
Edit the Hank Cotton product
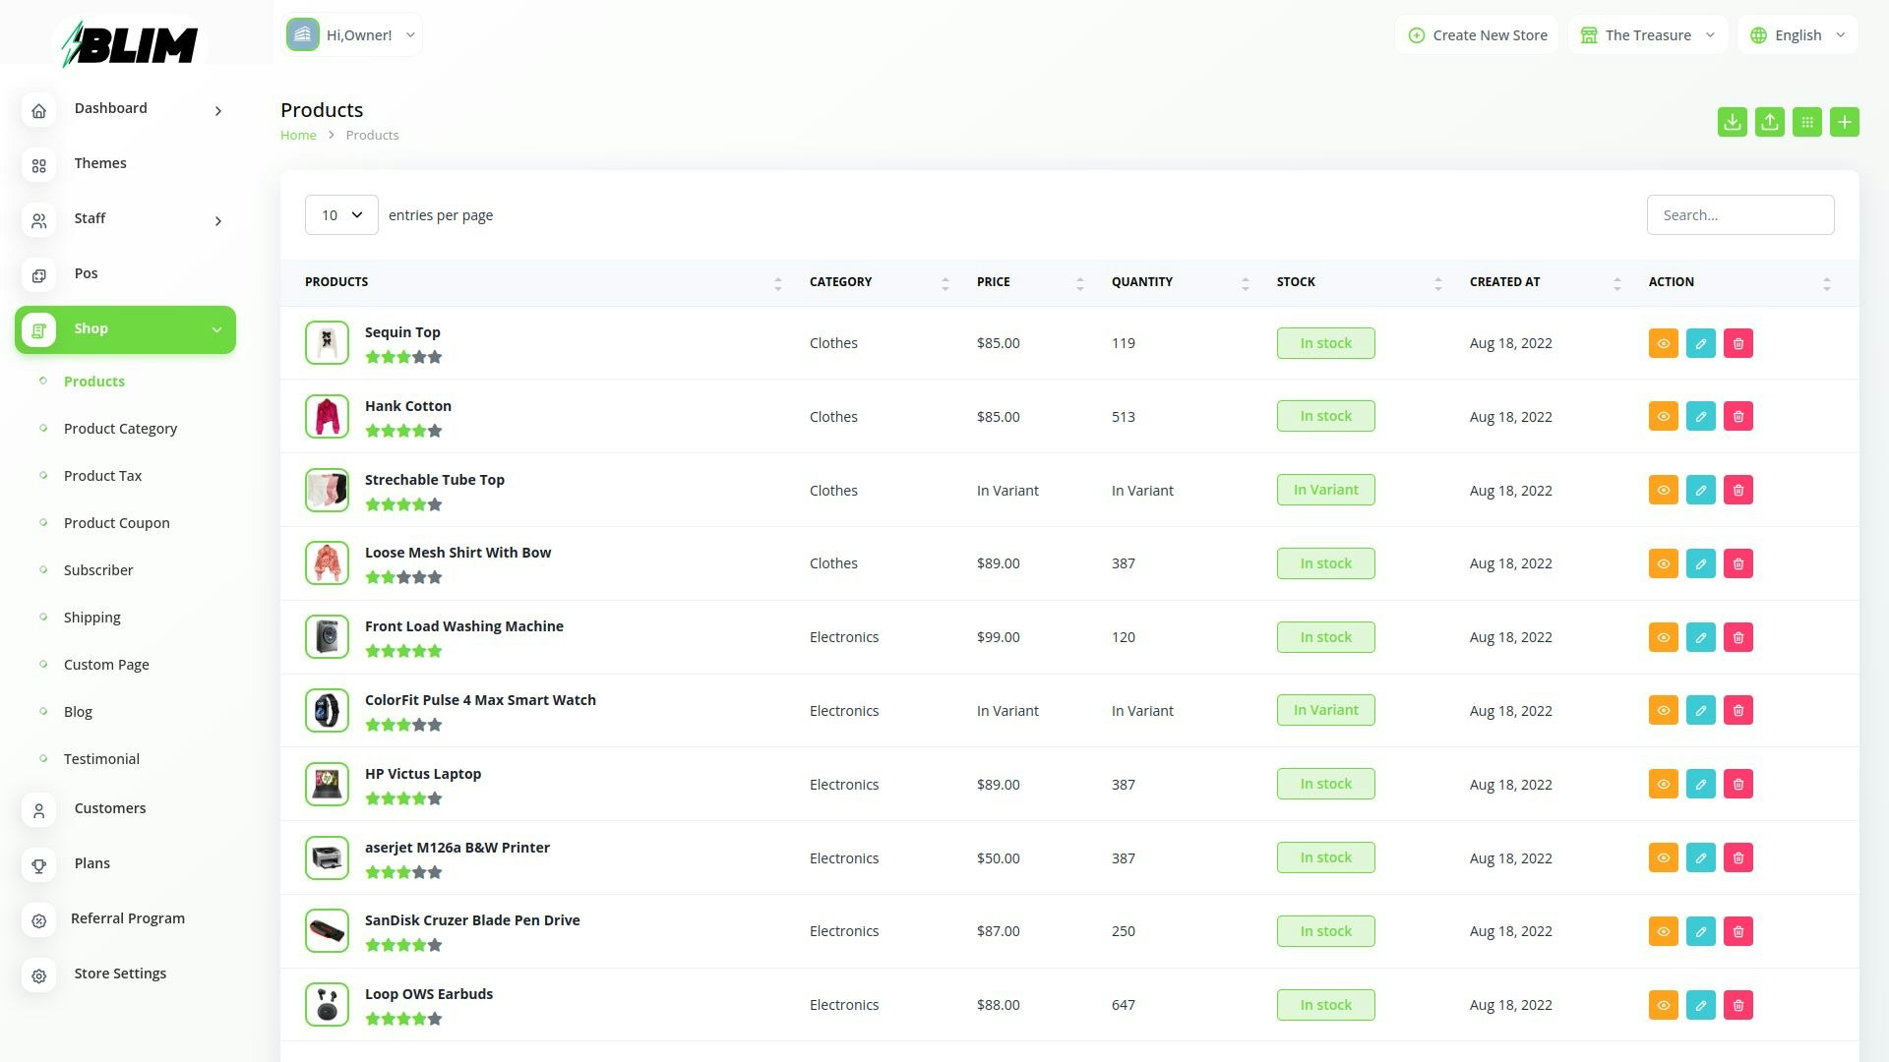[x=1701, y=416]
